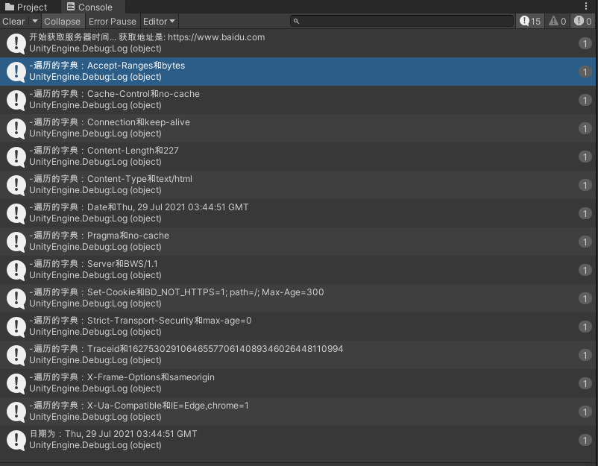Screen dimensions: 598x466
Task: Select log text '日期为：Thu, 29 Jul 2021'
Action: (82, 434)
